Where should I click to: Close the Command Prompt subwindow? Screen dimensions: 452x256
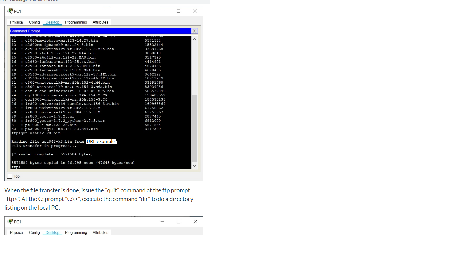pyautogui.click(x=194, y=31)
